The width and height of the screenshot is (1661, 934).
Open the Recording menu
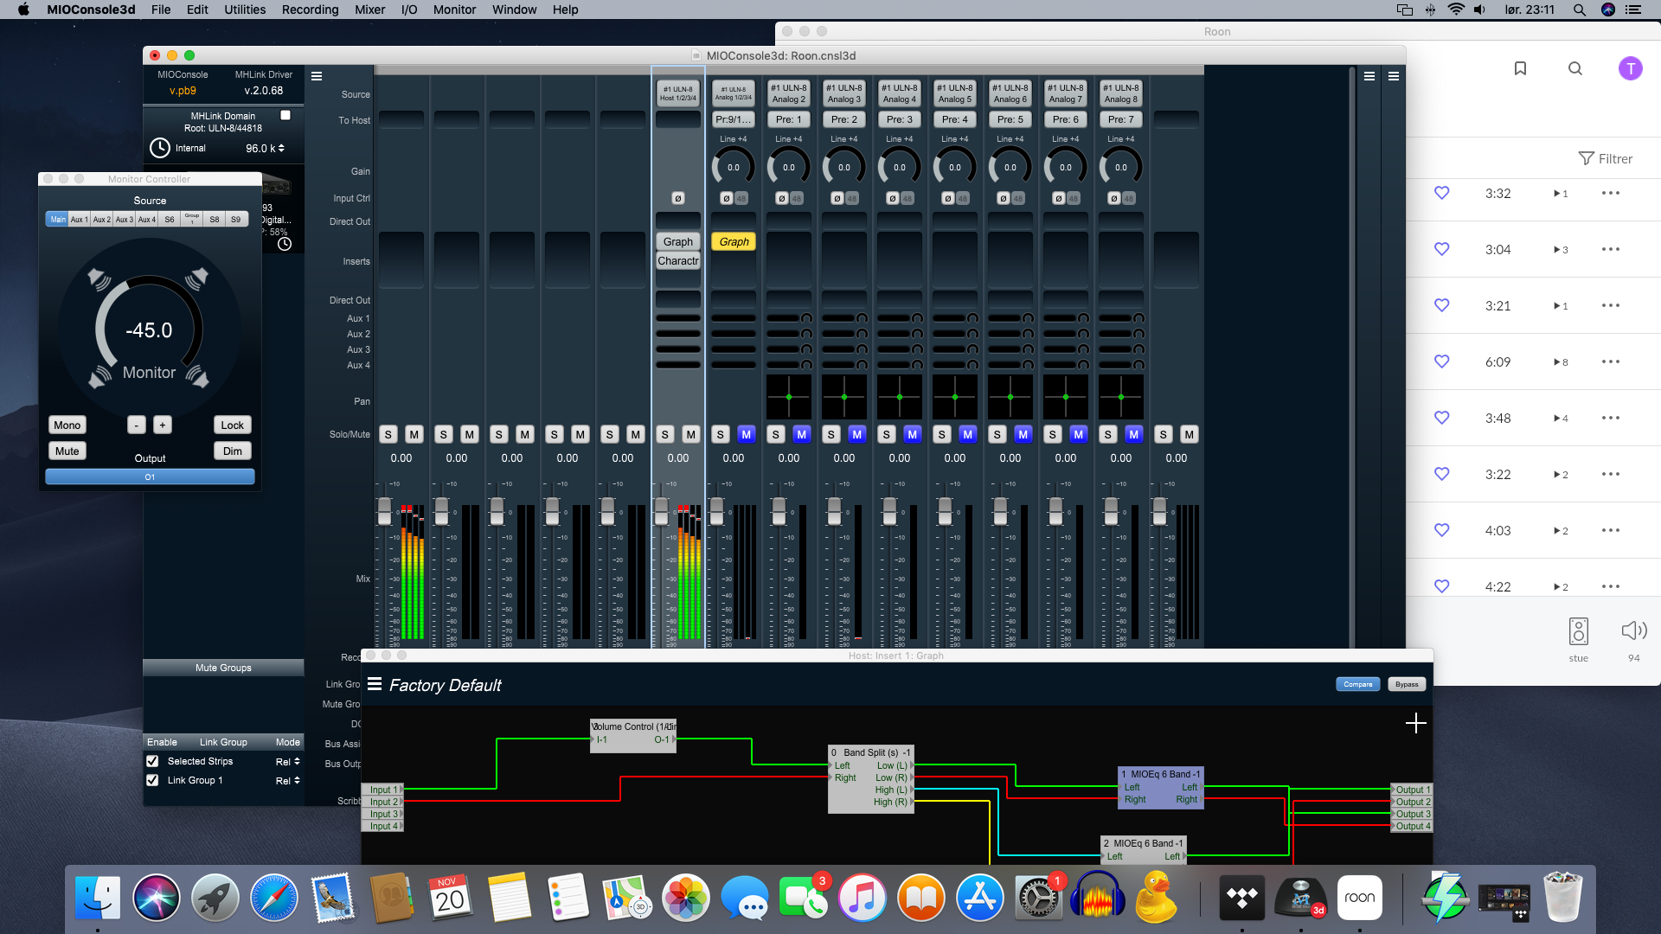(310, 10)
